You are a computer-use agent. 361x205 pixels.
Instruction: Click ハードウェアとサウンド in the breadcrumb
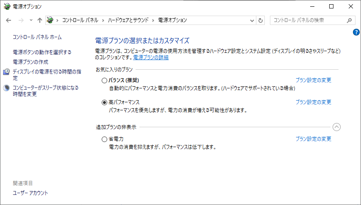128,20
